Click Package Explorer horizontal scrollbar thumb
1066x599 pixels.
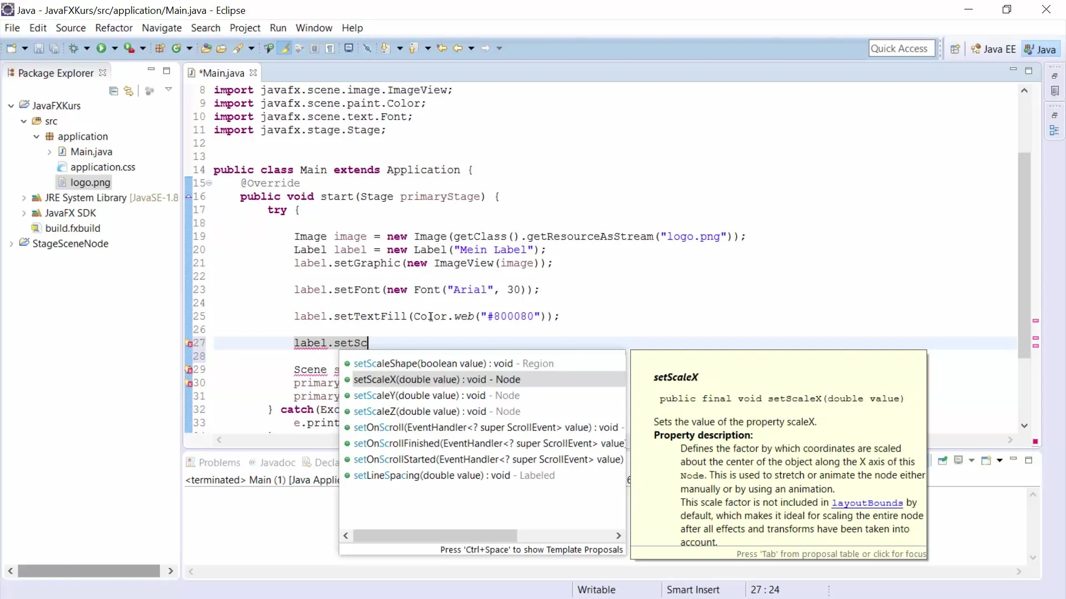point(89,571)
